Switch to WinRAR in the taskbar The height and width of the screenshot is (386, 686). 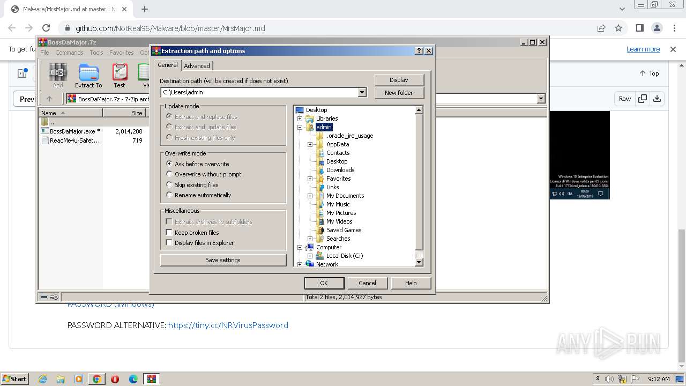coord(152,379)
